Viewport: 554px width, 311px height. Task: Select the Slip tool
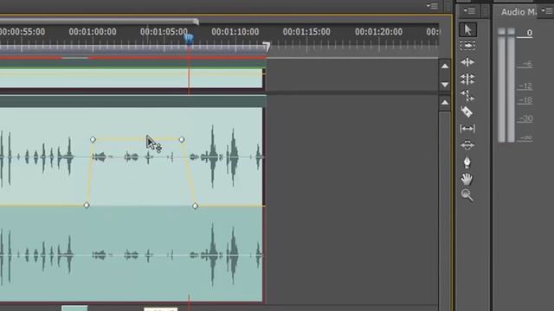tap(467, 129)
